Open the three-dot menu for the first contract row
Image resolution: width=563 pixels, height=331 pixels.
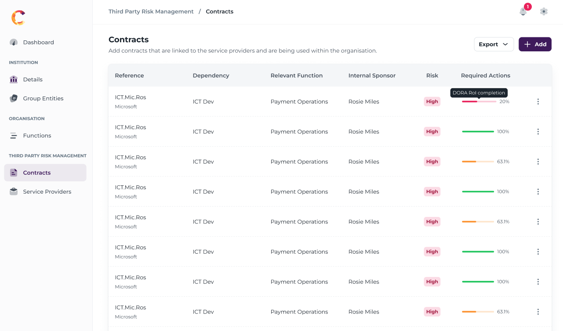tap(538, 101)
